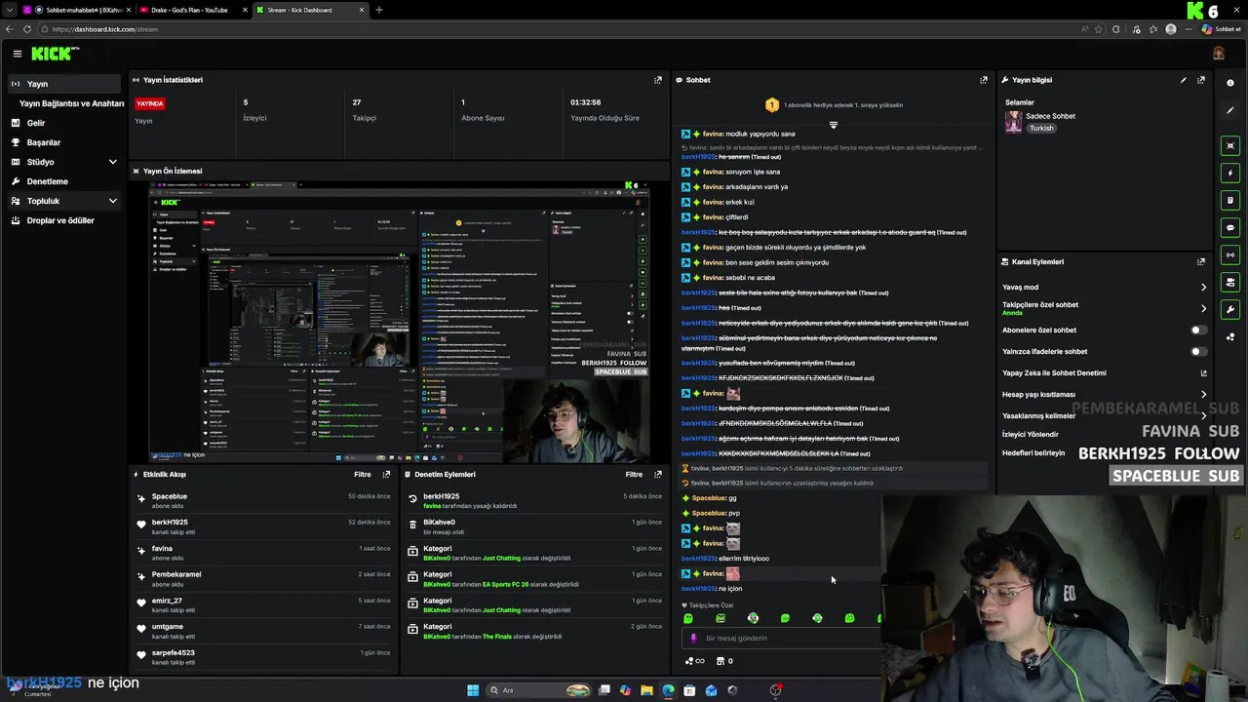Viewport: 1248px width, 702px height.
Task: Toggle the lightning bolt widget in right rail
Action: click(x=1230, y=173)
